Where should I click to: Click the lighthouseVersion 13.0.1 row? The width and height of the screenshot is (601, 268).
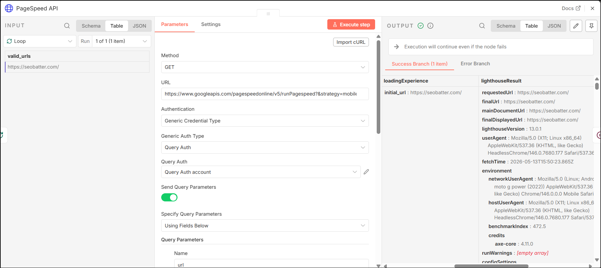(x=512, y=129)
